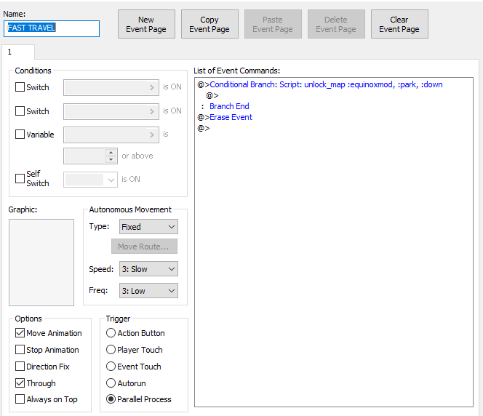
Task: Expand the Freq dropdown showing 3: Low
Action: click(x=148, y=291)
